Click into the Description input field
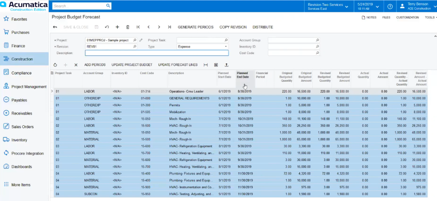Screen dimensions: 437x201 [157, 53]
